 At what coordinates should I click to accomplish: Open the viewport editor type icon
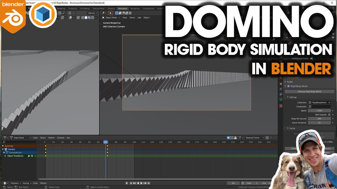pos(103,13)
